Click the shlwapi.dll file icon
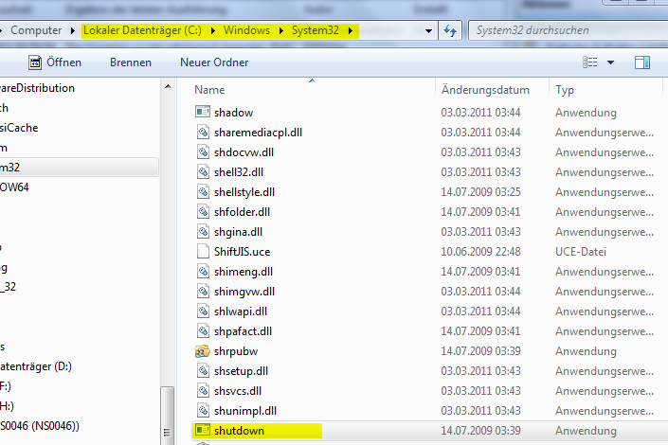668x445 pixels. point(203,311)
